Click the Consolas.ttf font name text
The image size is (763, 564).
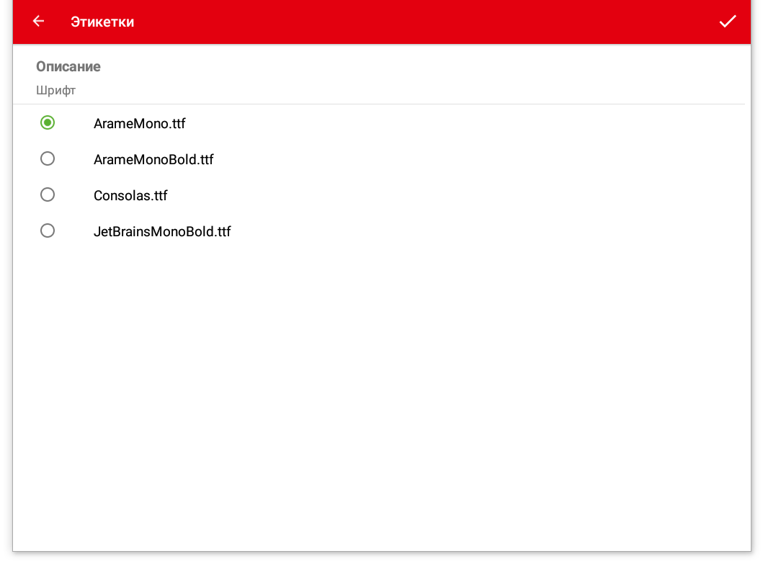coord(130,196)
